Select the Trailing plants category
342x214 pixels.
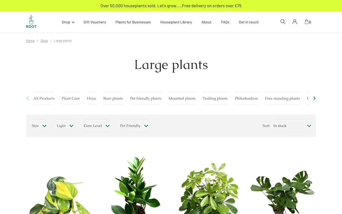click(215, 98)
